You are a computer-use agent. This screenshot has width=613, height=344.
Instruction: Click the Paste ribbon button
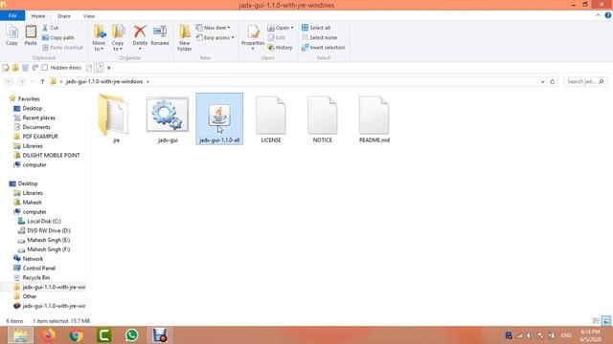point(31,35)
